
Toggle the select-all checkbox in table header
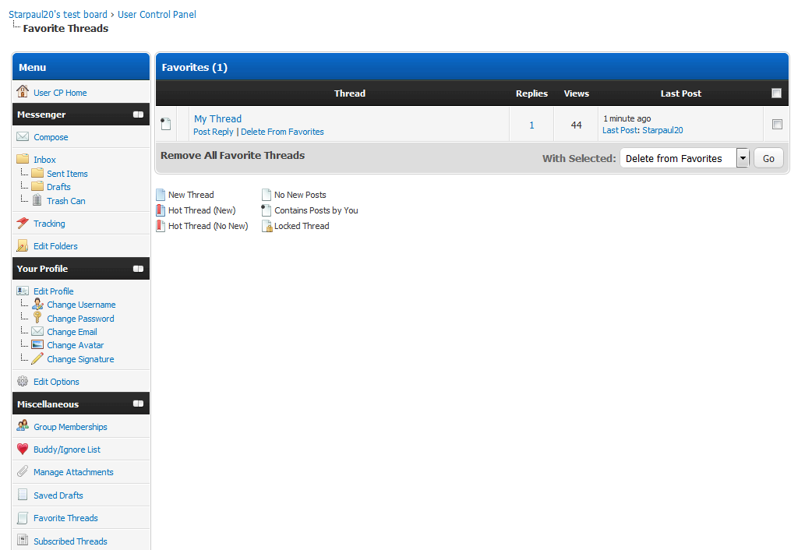(776, 93)
